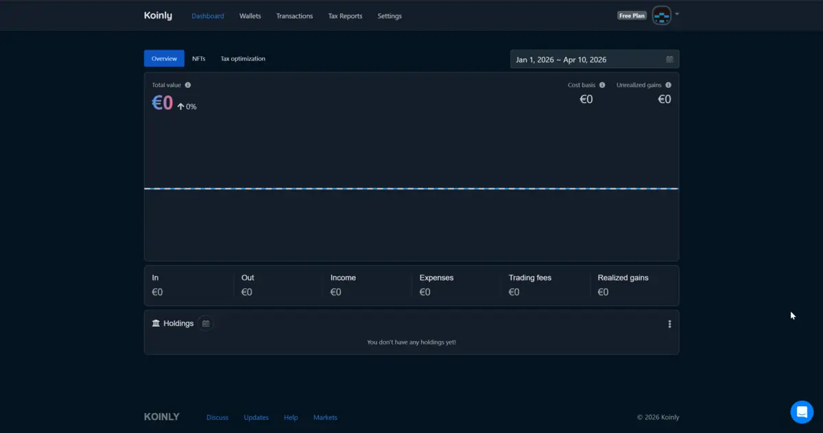
Task: Open the Wallets navigation menu item
Action: [x=250, y=16]
